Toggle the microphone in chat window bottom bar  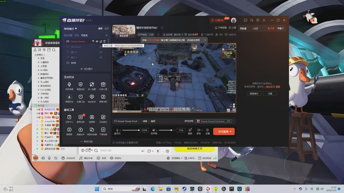click(x=49, y=158)
